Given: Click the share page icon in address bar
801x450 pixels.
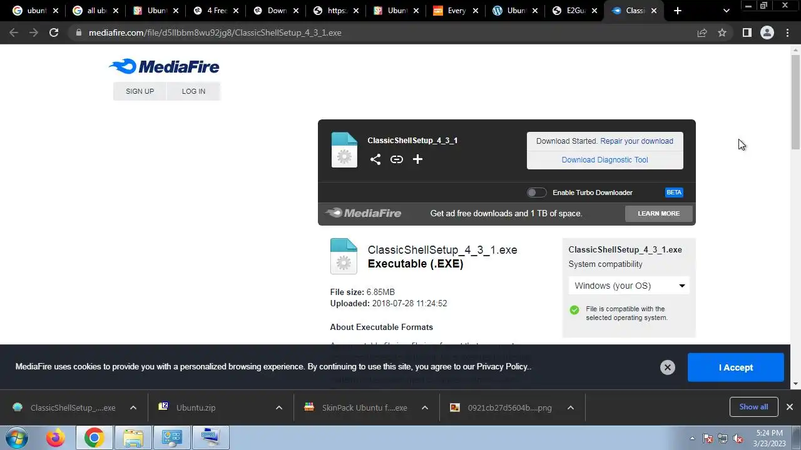Looking at the screenshot, I should (x=702, y=32).
